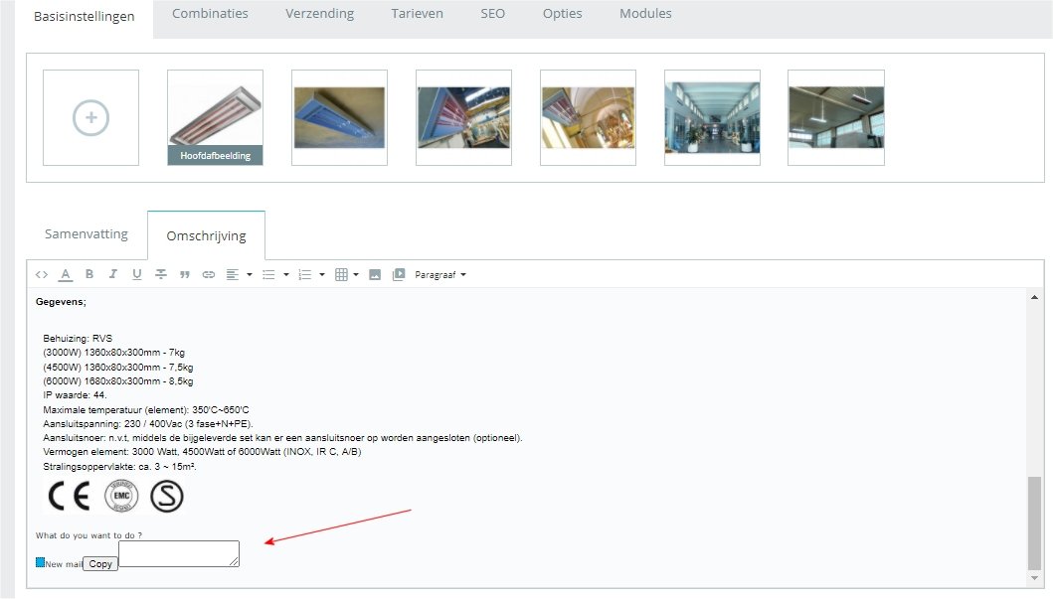Screen dimensions: 1053x599
Task: Click the 'Vermogen element: 3000 Watt' line
Action: click(x=202, y=452)
